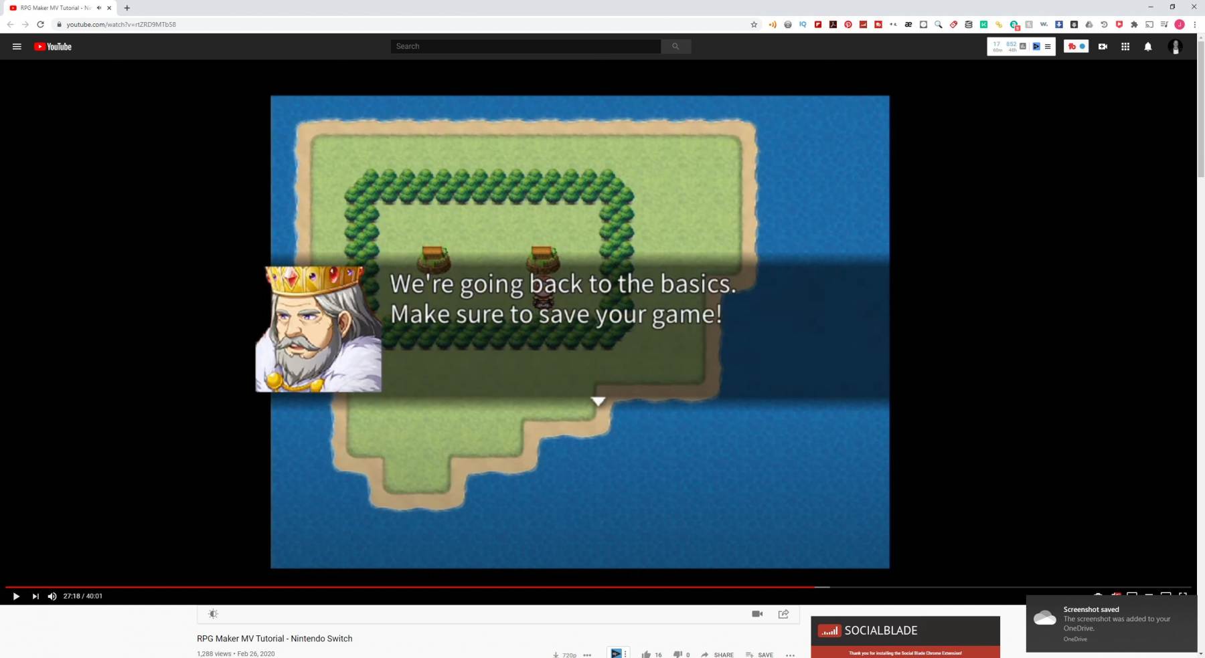Open the Chrome extensions puzzle icon
The image size is (1205, 658).
1134,24
